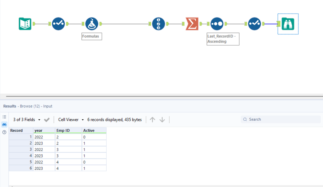The height and width of the screenshot is (187, 323).
Task: Select record row number 6
Action: coord(21,168)
